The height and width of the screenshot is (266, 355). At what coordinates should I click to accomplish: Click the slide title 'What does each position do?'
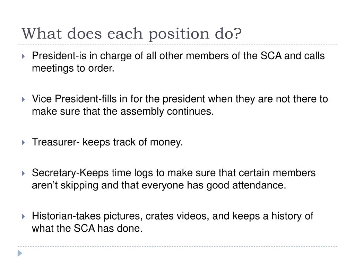coord(131,34)
